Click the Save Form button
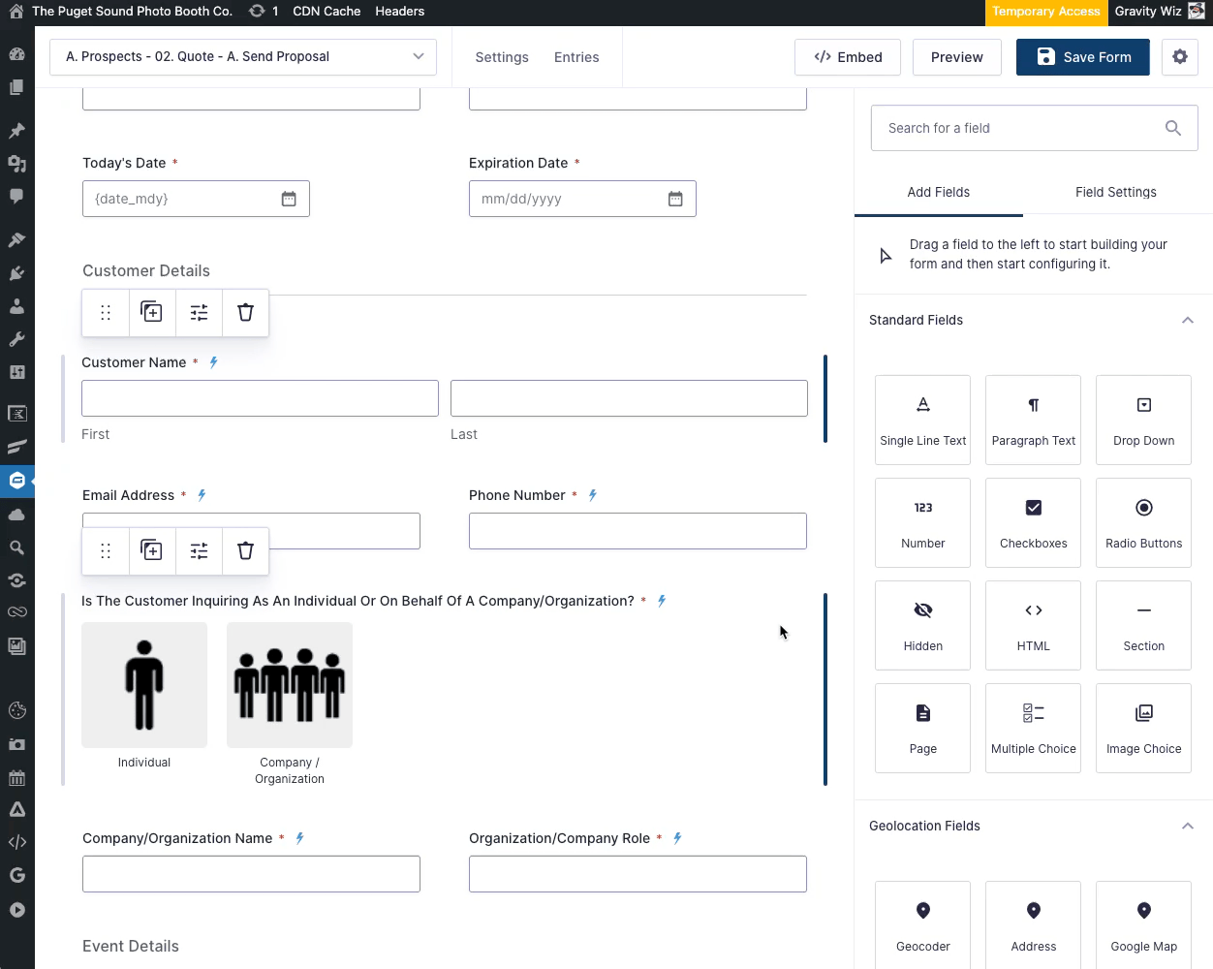The width and height of the screenshot is (1213, 969). (x=1082, y=57)
